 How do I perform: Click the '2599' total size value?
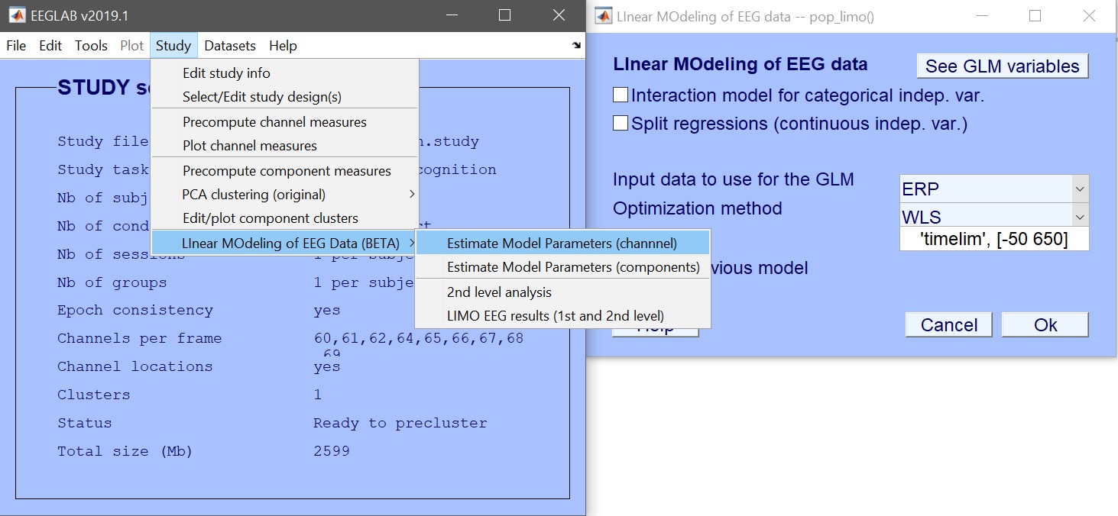pyautogui.click(x=332, y=451)
